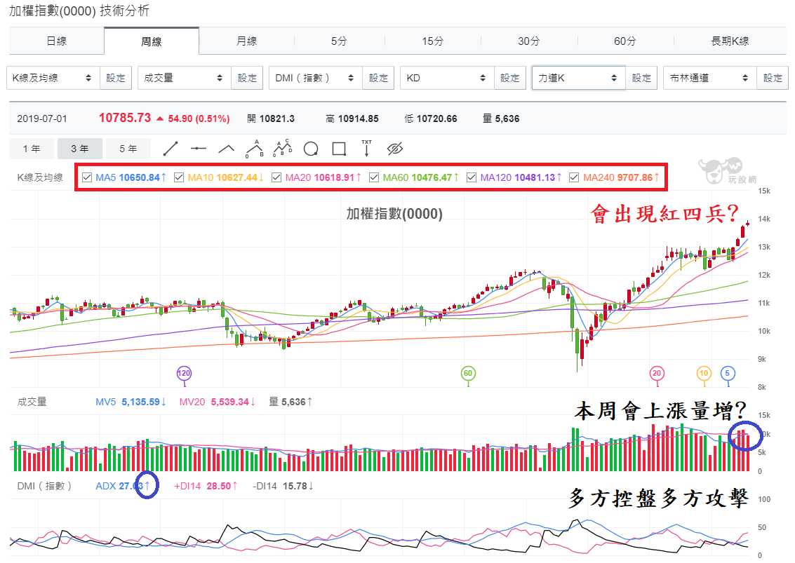795x563 pixels.
Task: Click the blue MA5 marker circle
Action: tap(728, 374)
